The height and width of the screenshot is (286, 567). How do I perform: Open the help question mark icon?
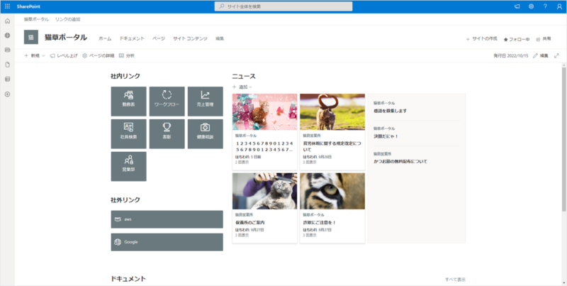point(545,6)
